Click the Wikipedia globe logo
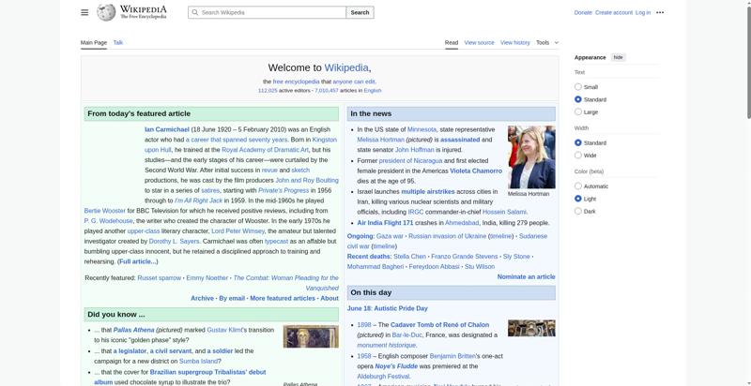The height and width of the screenshot is (386, 751). coord(106,12)
